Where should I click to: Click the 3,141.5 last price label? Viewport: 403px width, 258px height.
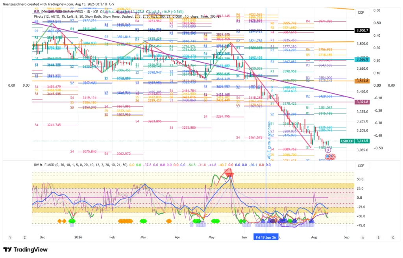(x=362, y=141)
